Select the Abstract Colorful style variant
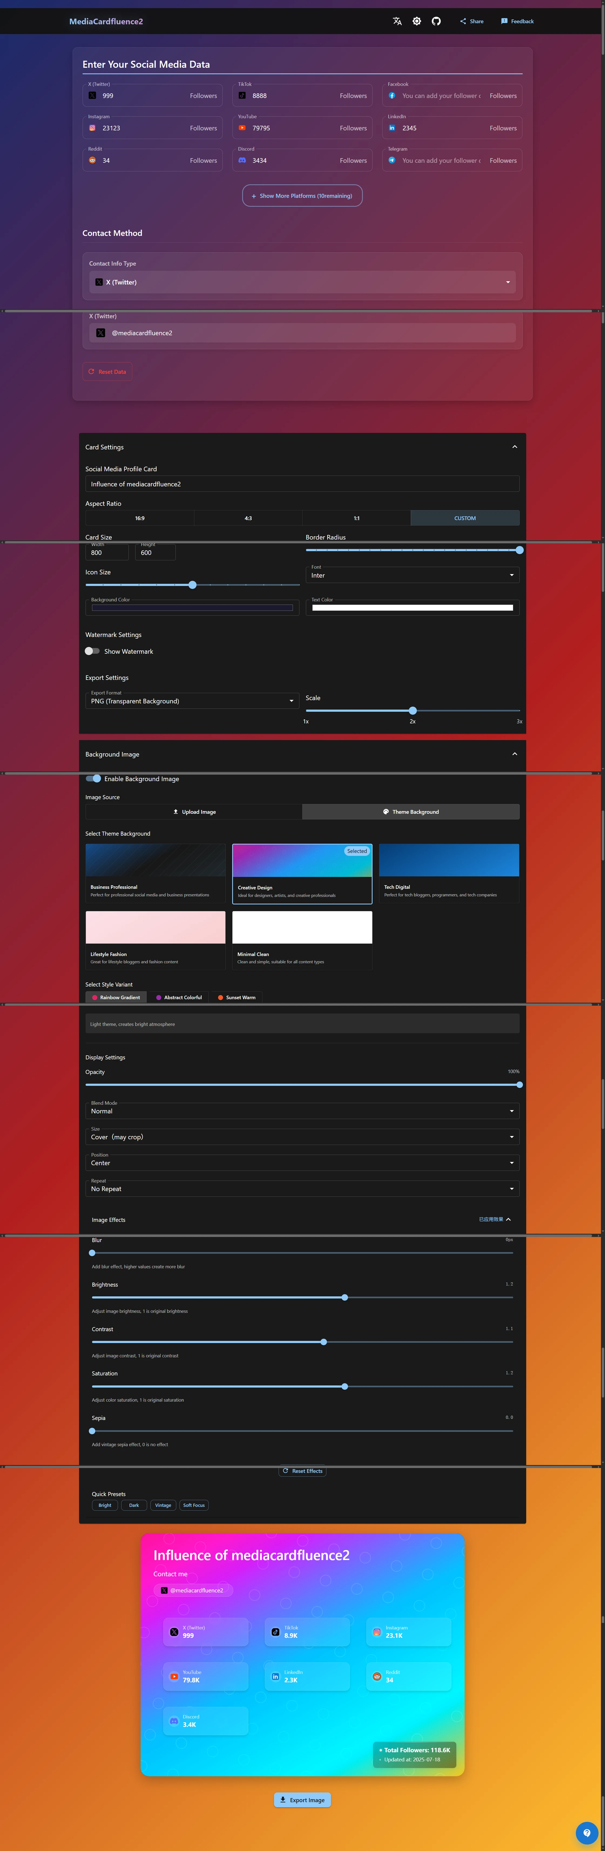 click(x=179, y=997)
